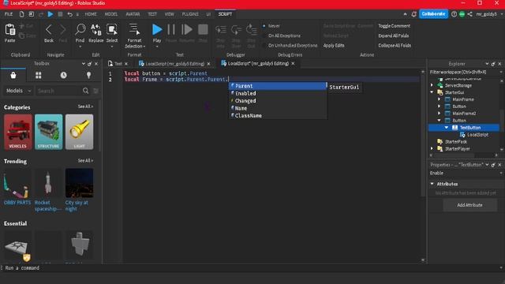This screenshot has width=505, height=284.
Task: Click the Add Attribute button
Action: coord(469,205)
